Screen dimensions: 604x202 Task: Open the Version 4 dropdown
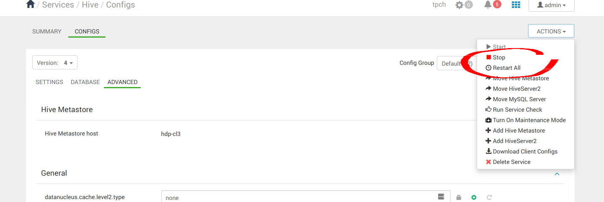55,63
